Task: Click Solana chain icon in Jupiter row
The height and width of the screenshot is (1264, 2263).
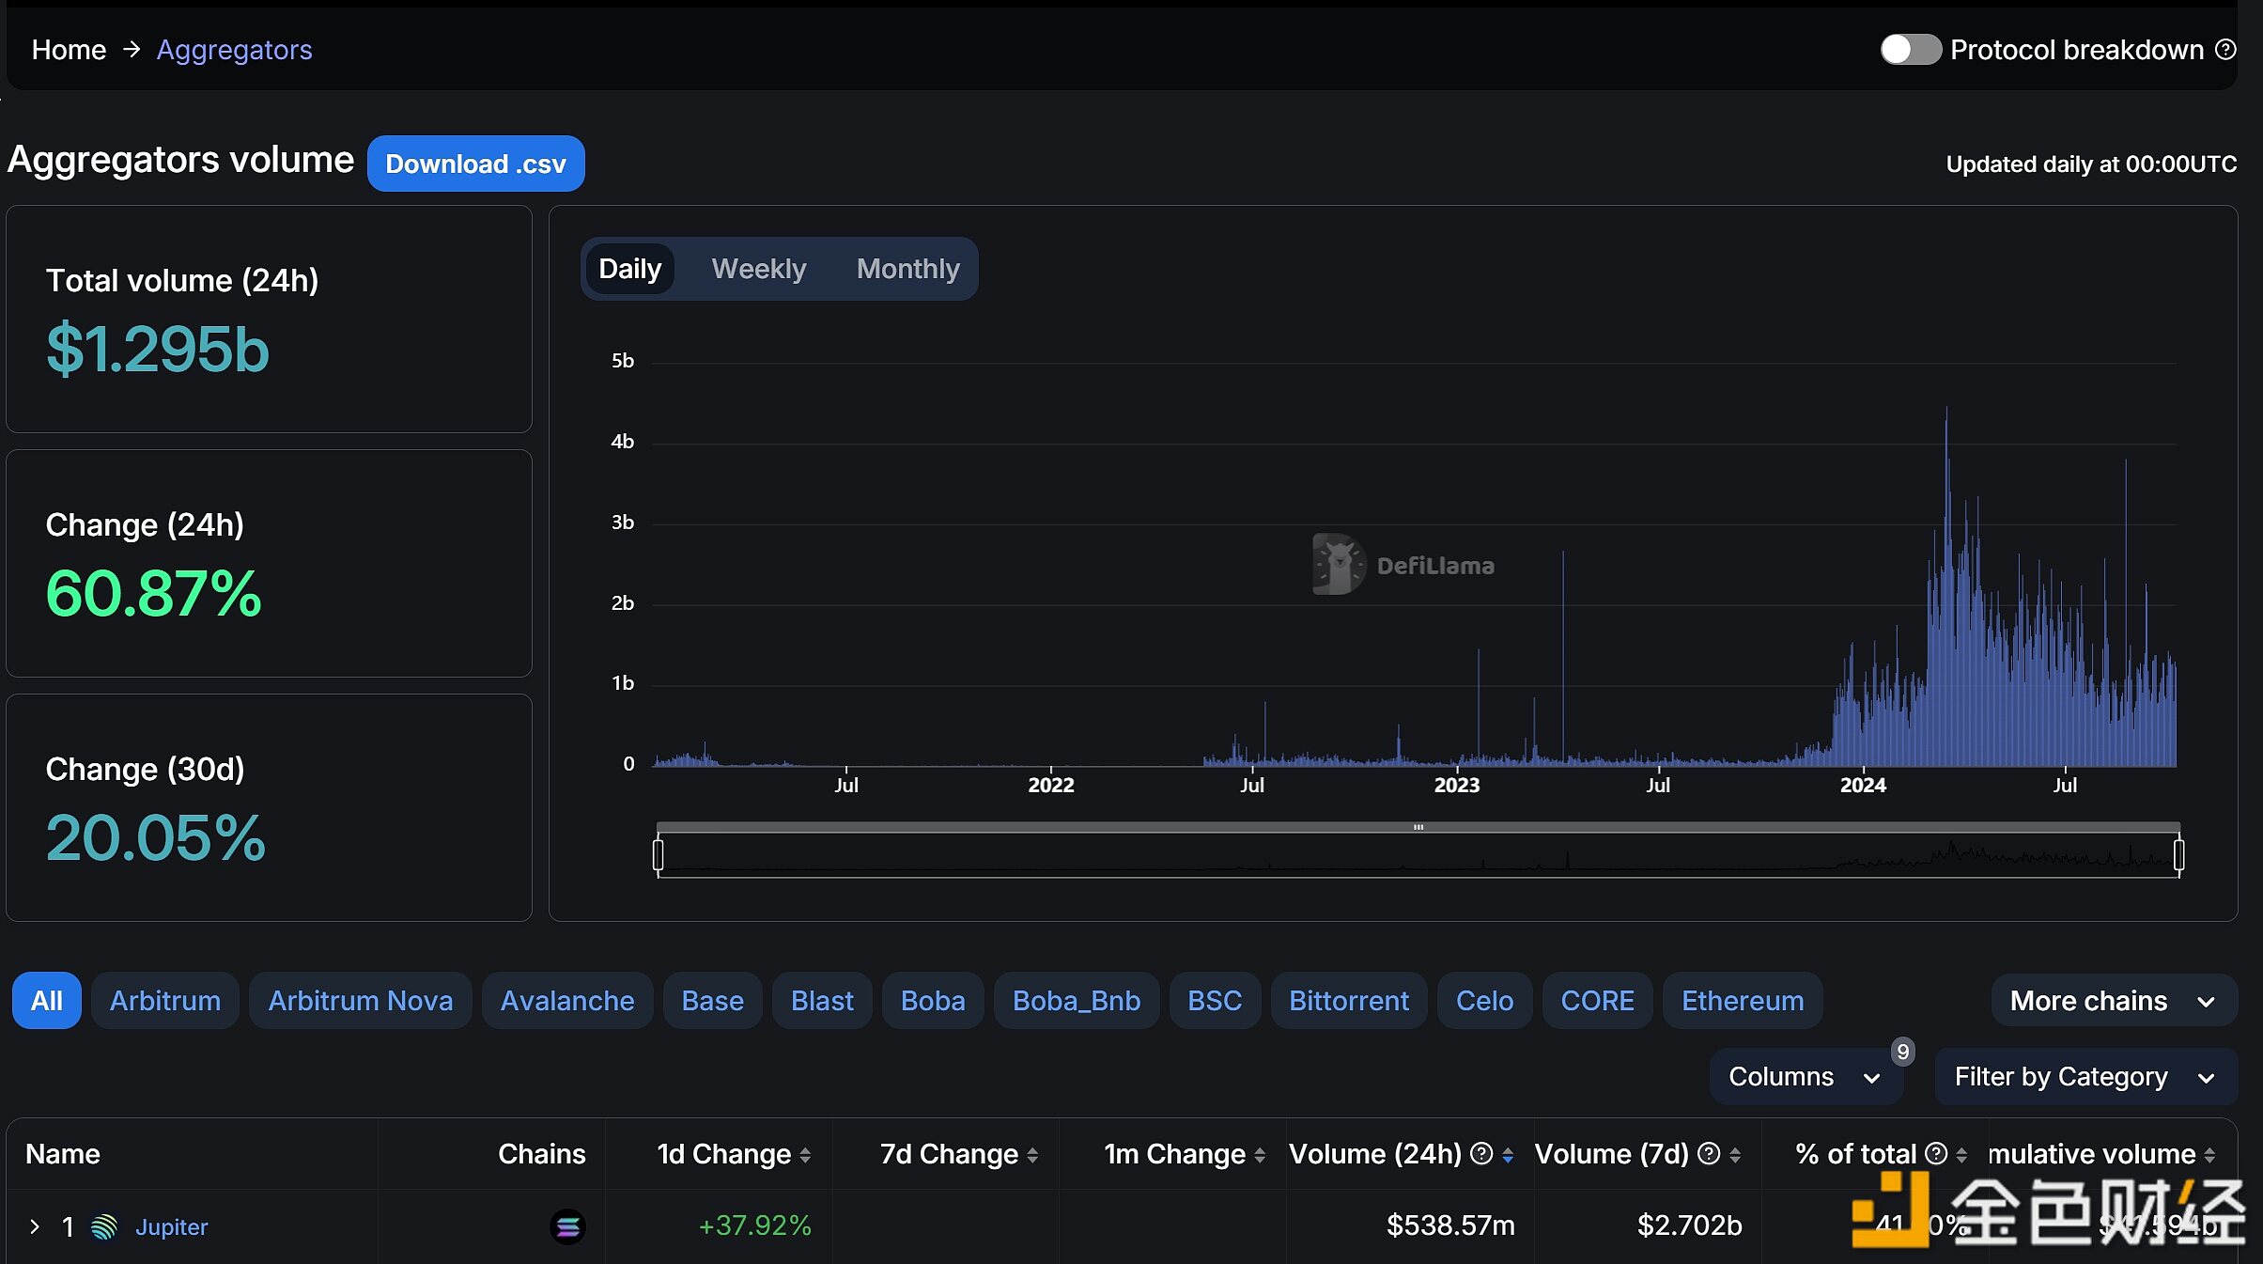Action: (x=567, y=1226)
